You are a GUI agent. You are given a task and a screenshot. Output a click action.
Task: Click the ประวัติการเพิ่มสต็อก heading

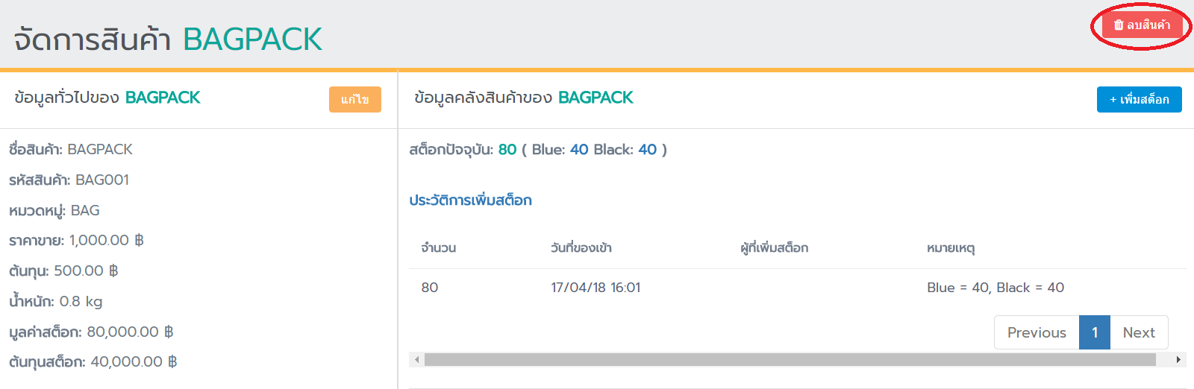pos(470,200)
